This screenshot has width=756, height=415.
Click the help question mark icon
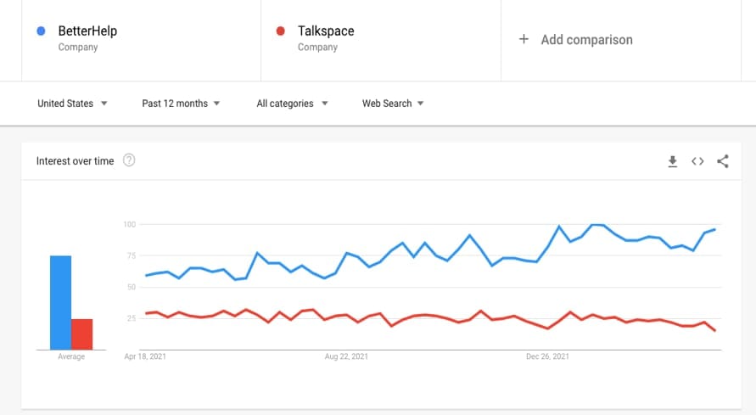click(129, 160)
